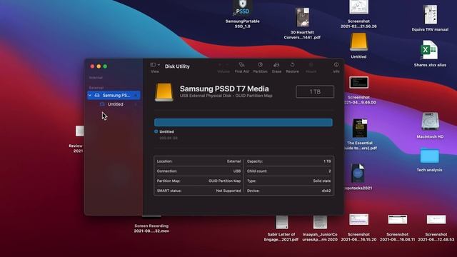This screenshot has width=457, height=257.
Task: Click the add Volume plus icon
Action: point(220,65)
